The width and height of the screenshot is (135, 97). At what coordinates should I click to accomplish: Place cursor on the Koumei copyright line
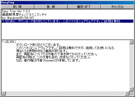48,60
